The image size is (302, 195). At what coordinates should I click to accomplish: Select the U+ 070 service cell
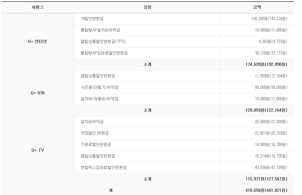pos(38,93)
